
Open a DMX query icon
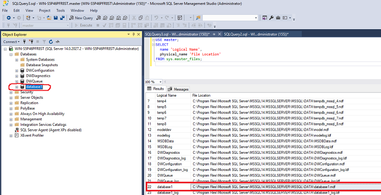[112, 18]
